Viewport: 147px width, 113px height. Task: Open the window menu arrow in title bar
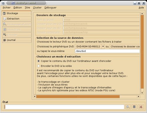click(3, 3)
